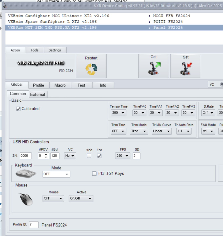Viewport: 223px width, 236px height.
Task: Click the mouse icon in Mouse section
Action: point(26,199)
